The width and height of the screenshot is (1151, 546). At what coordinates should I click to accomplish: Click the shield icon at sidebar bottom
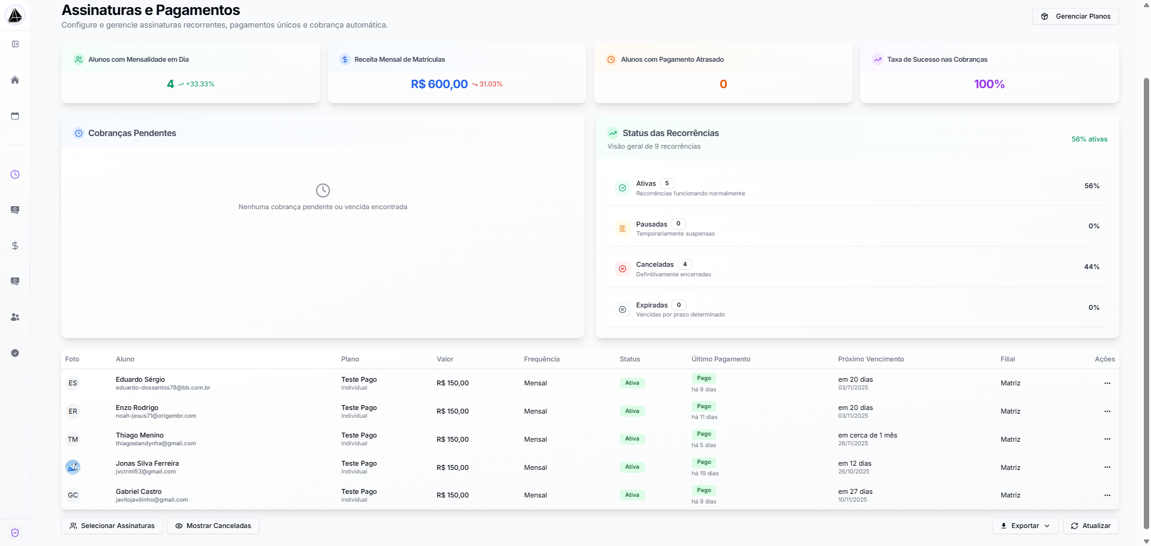tap(15, 533)
